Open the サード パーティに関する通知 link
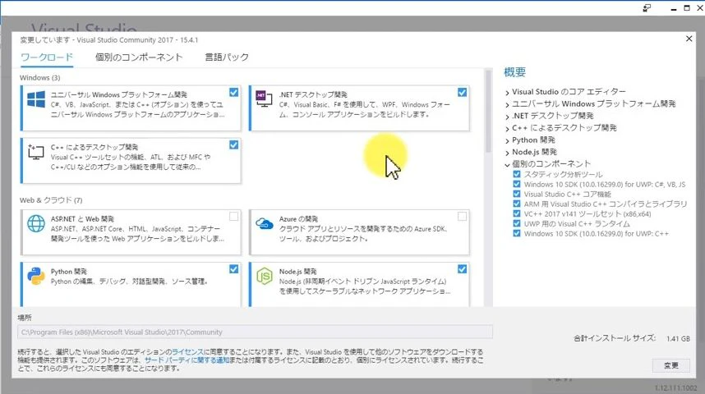The image size is (705, 394). pyautogui.click(x=187, y=360)
